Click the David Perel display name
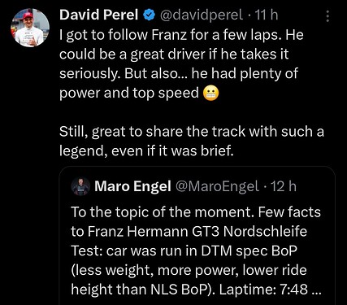This screenshot has height=305, width=347. click(x=99, y=15)
